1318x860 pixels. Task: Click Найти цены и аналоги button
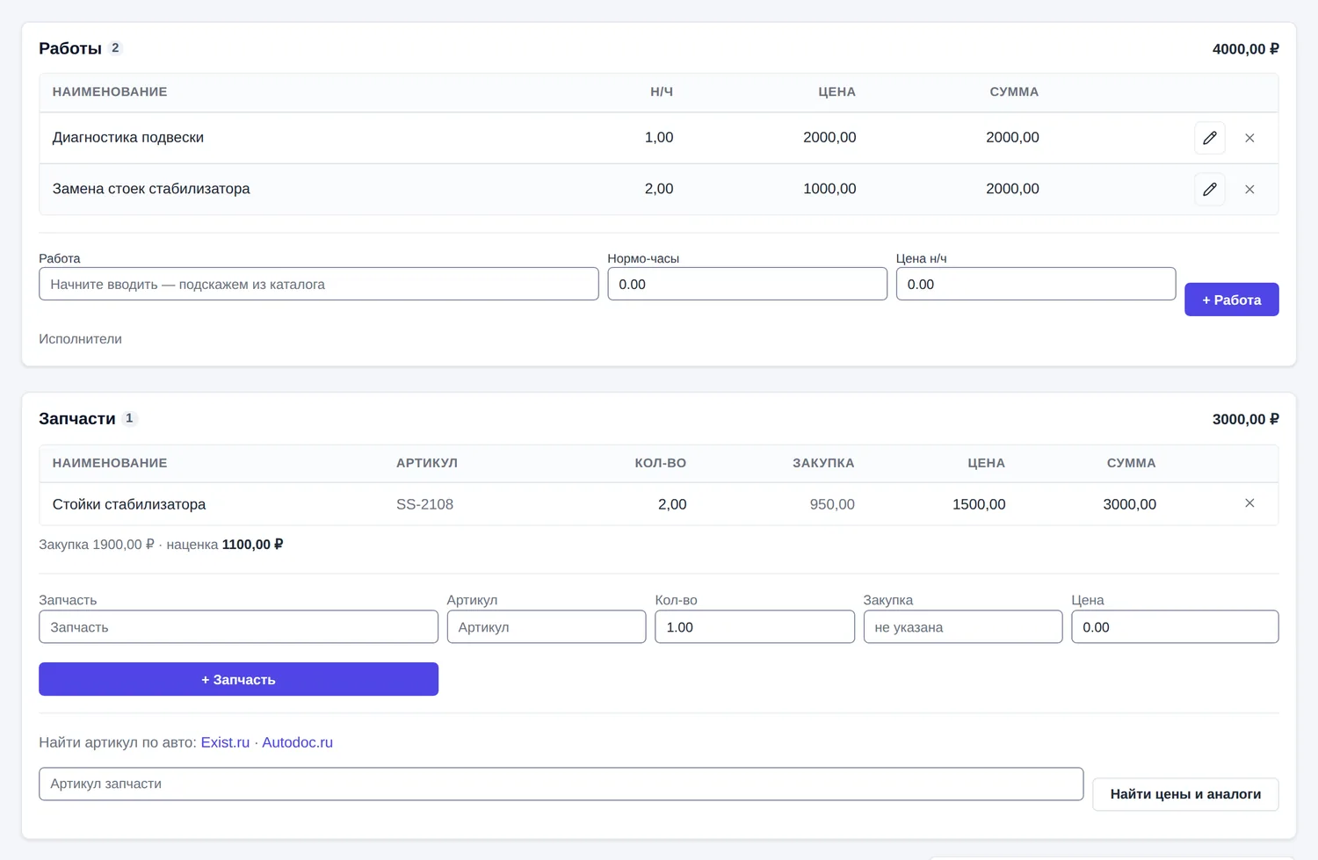[1185, 794]
